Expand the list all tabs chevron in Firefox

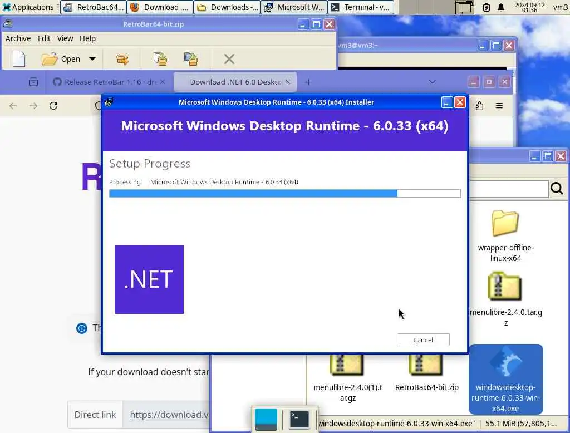(x=432, y=82)
